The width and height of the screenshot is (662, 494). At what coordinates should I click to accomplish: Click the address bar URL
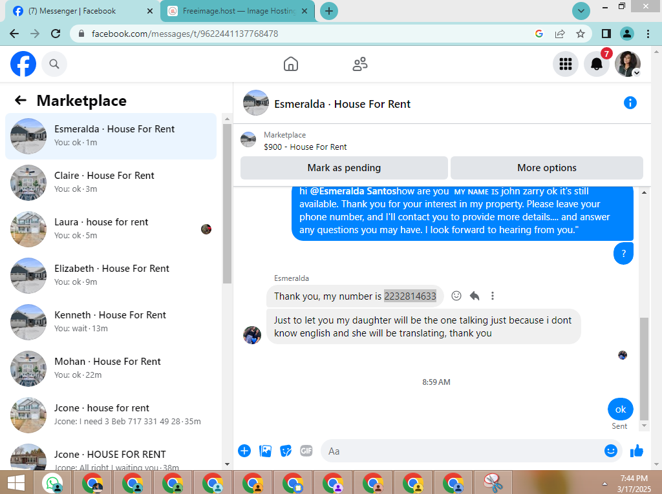coord(184,34)
